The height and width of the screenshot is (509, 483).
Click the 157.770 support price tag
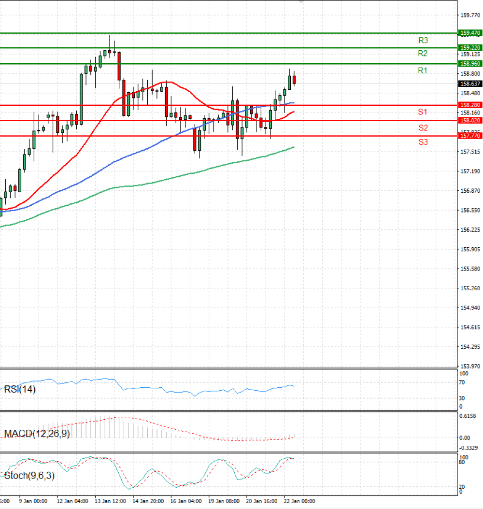click(470, 136)
